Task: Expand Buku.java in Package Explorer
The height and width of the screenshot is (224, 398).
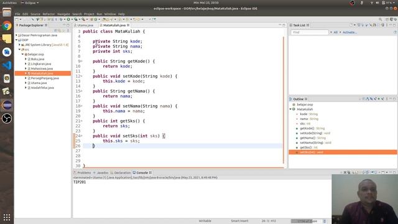Action: (25, 59)
